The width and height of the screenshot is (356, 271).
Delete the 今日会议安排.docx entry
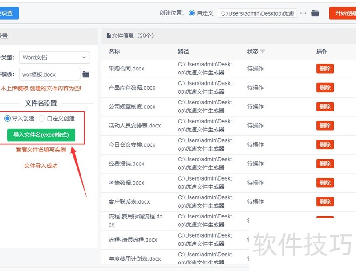click(x=325, y=144)
